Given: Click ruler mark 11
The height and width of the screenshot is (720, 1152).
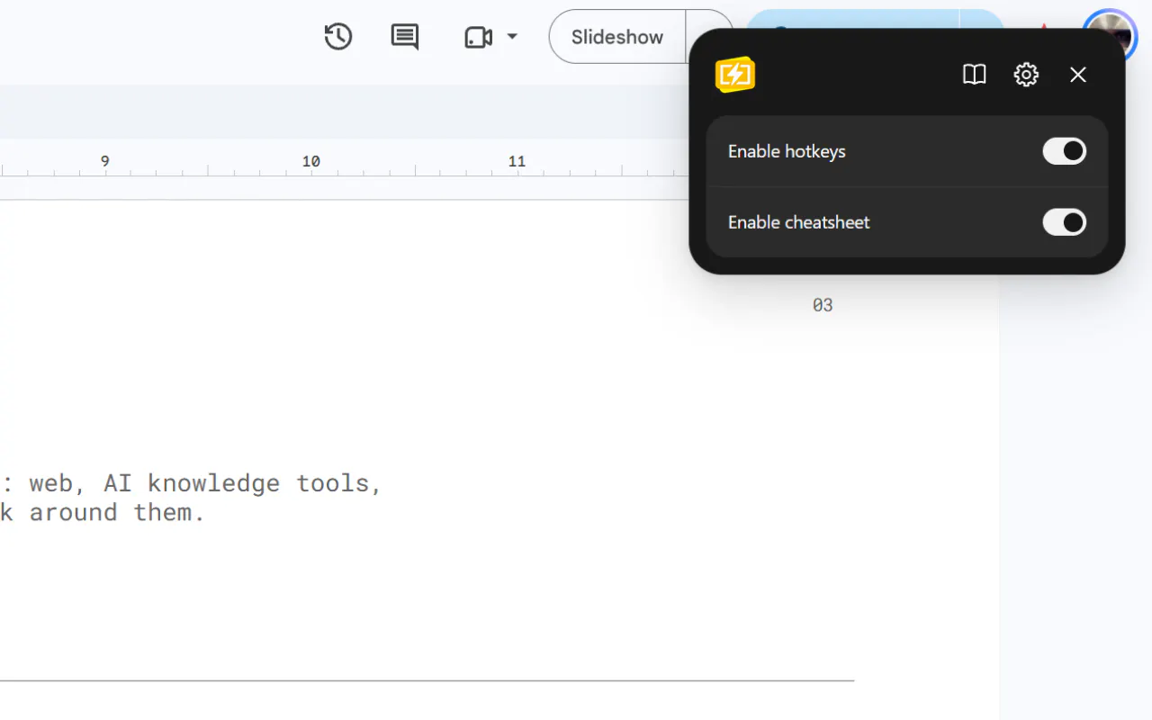Looking at the screenshot, I should 517,161.
